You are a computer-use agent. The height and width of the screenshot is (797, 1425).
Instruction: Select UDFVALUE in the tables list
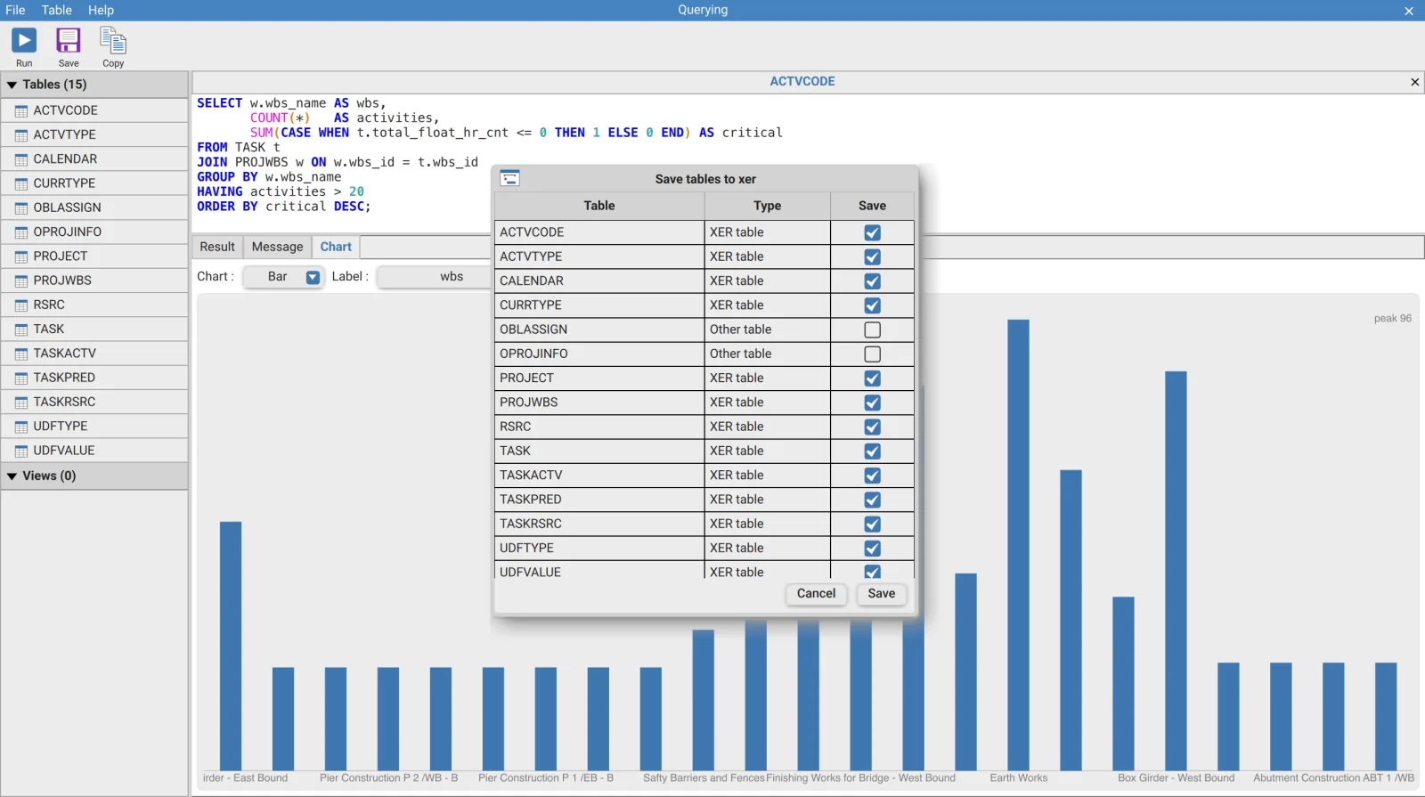coord(94,451)
